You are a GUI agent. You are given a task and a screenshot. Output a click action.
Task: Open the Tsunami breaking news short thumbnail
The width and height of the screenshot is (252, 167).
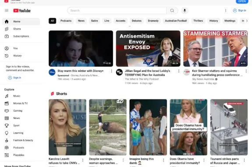(x=229, y=127)
